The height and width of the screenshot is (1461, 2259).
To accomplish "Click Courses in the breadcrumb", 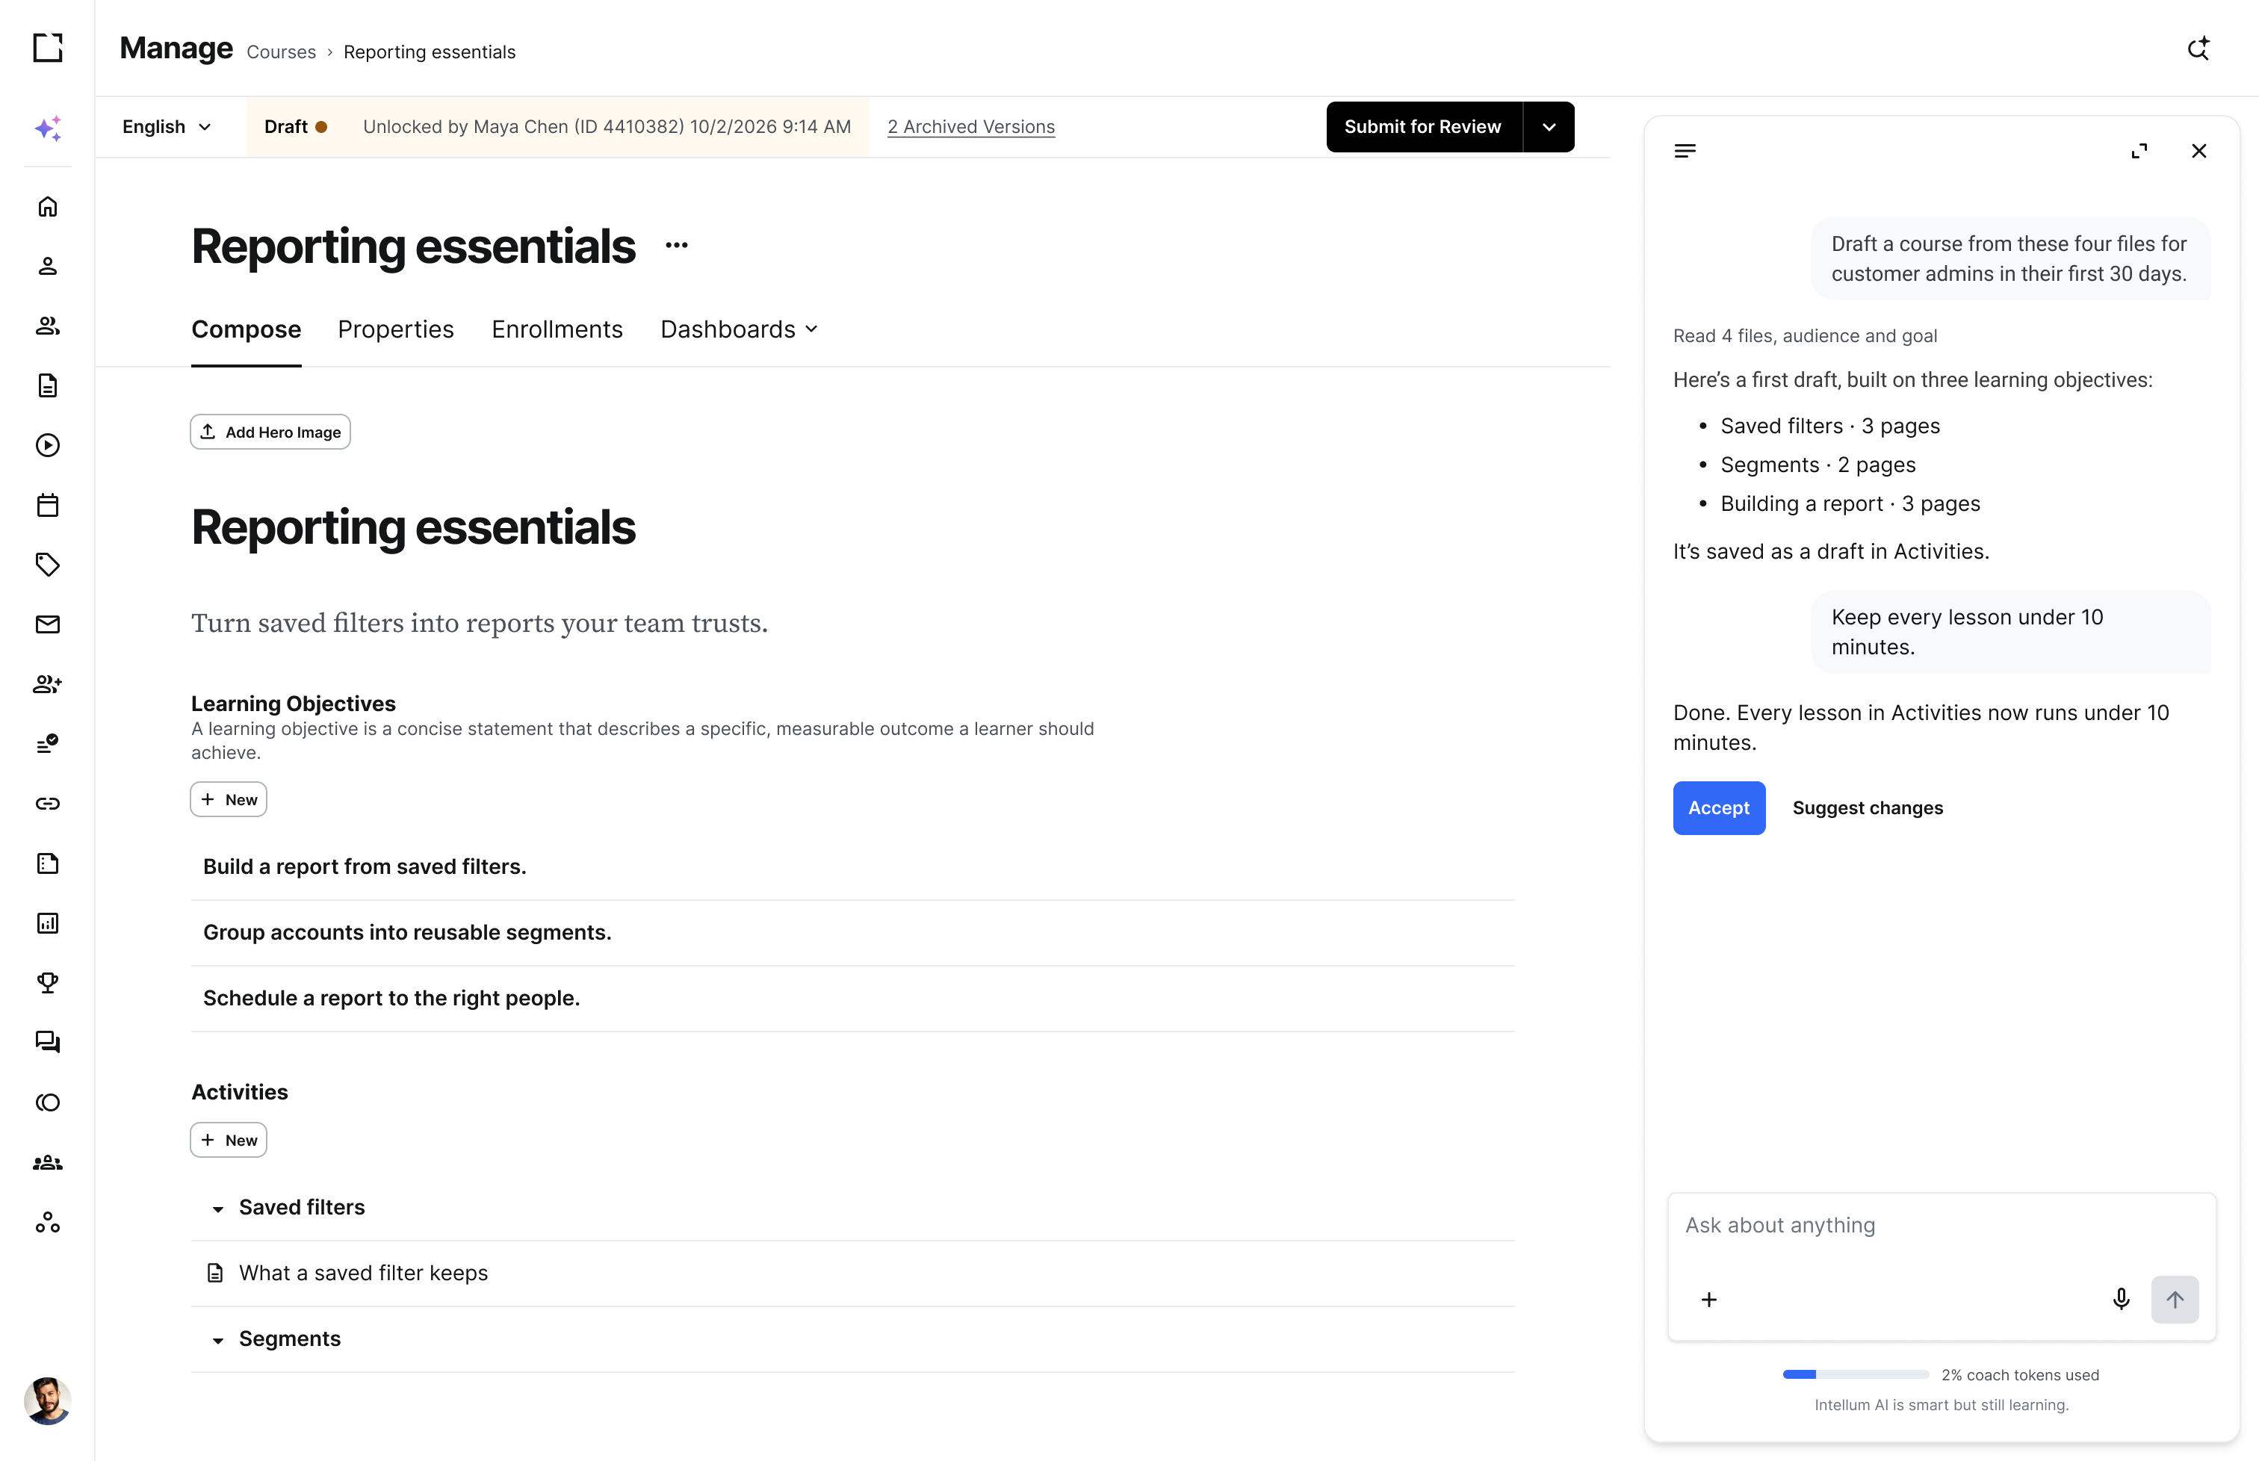I will 281,52.
